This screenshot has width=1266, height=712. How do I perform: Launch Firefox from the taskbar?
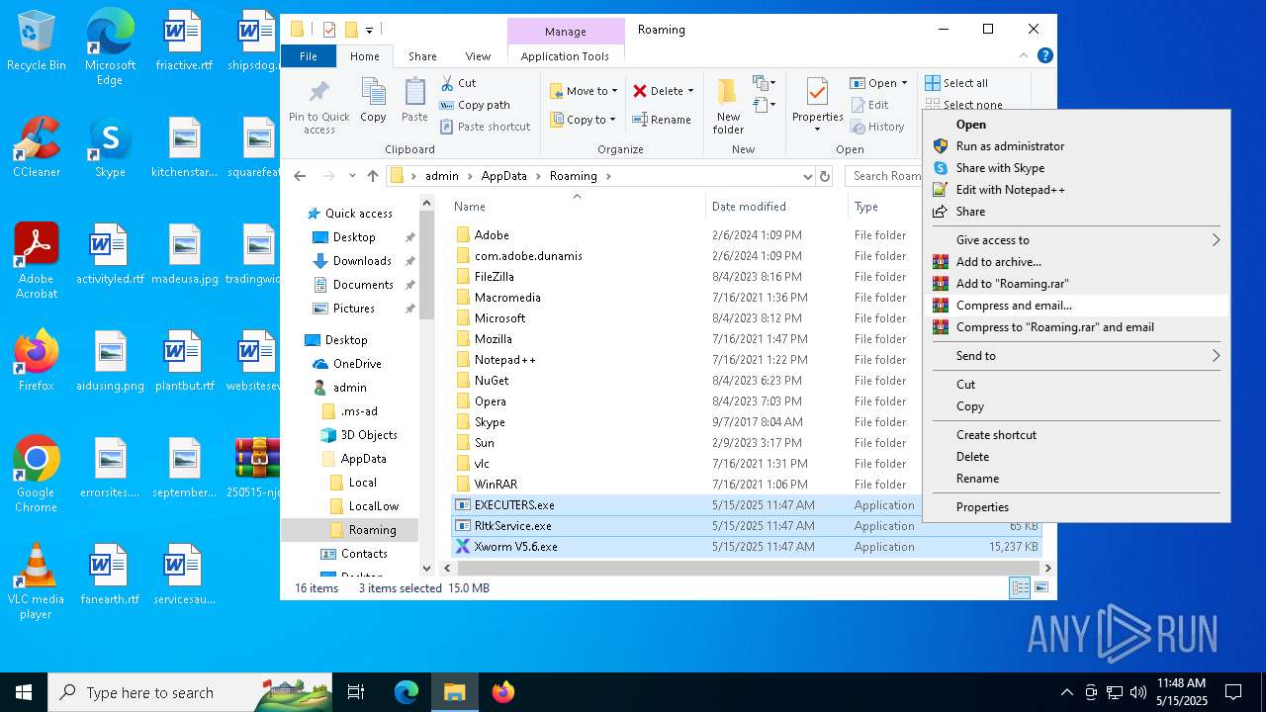pyautogui.click(x=503, y=692)
